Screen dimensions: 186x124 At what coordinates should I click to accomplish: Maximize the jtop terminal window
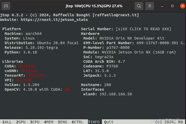click(x=172, y=6)
